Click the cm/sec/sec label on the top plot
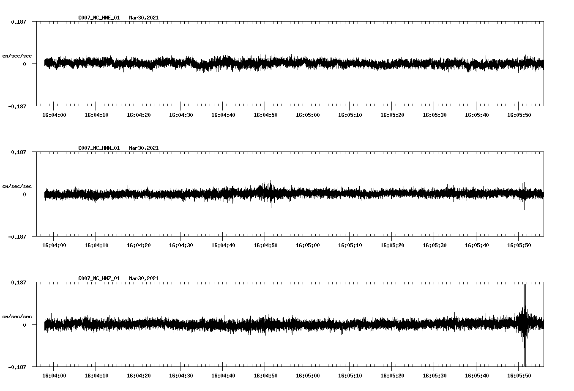 (x=17, y=55)
